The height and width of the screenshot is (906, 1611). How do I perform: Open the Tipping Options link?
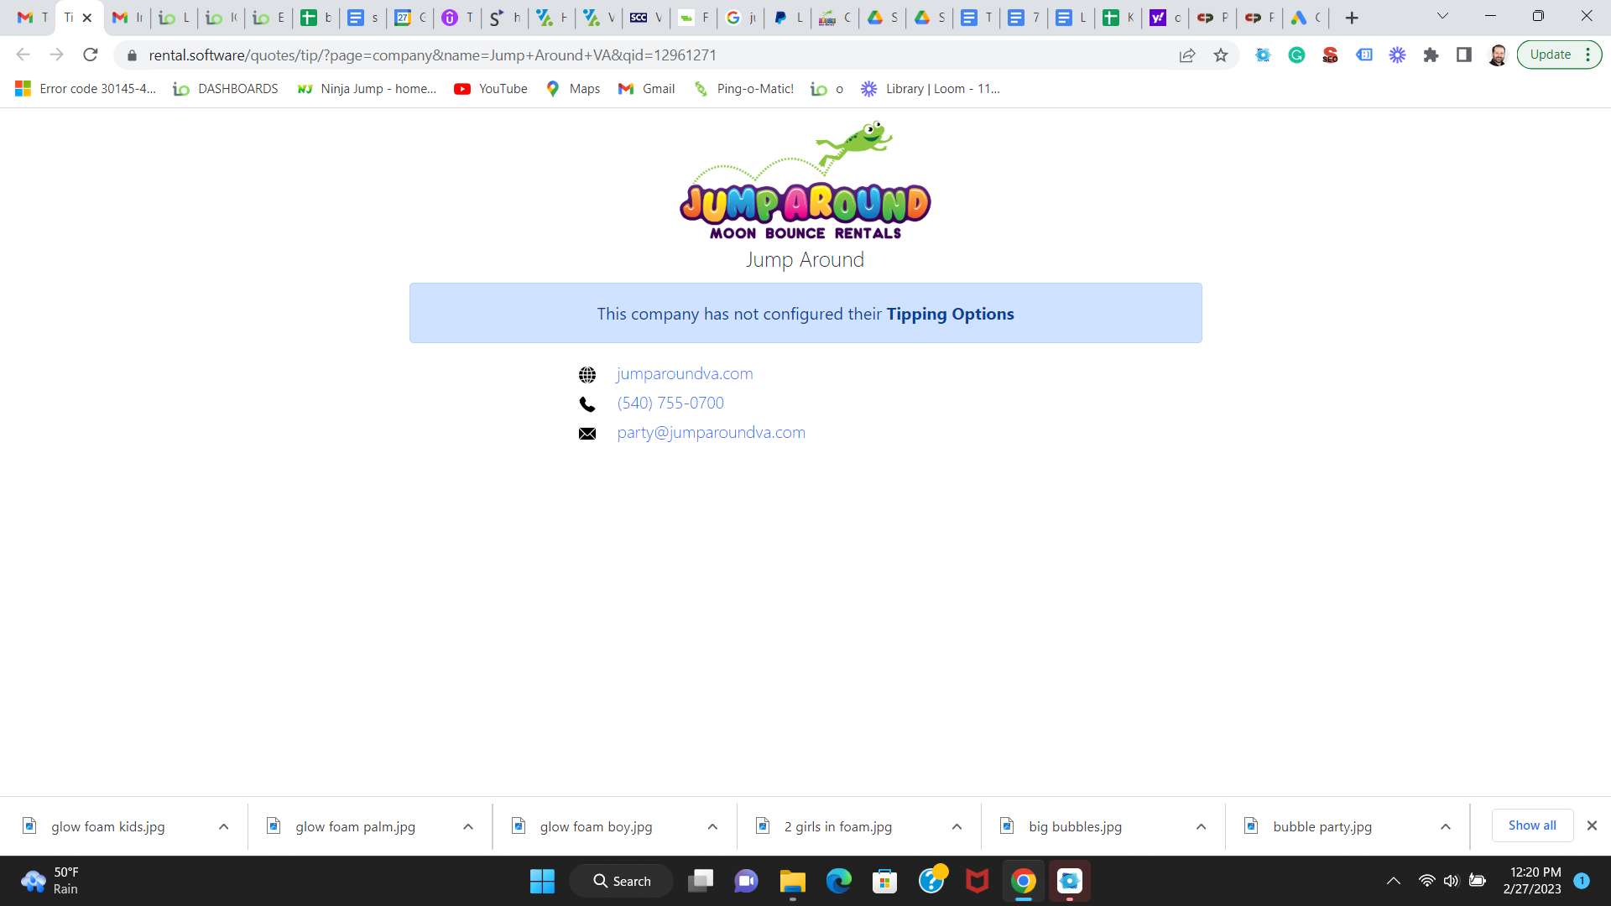point(950,314)
